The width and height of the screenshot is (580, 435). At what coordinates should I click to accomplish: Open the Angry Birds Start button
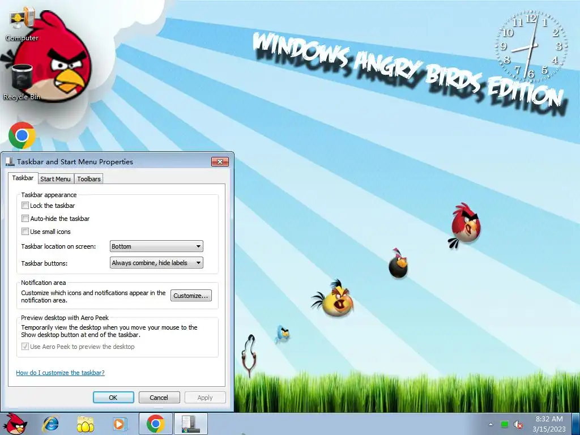pos(15,424)
